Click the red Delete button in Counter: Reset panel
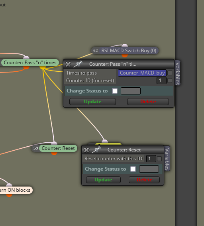The image size is (204, 226). 144,180
